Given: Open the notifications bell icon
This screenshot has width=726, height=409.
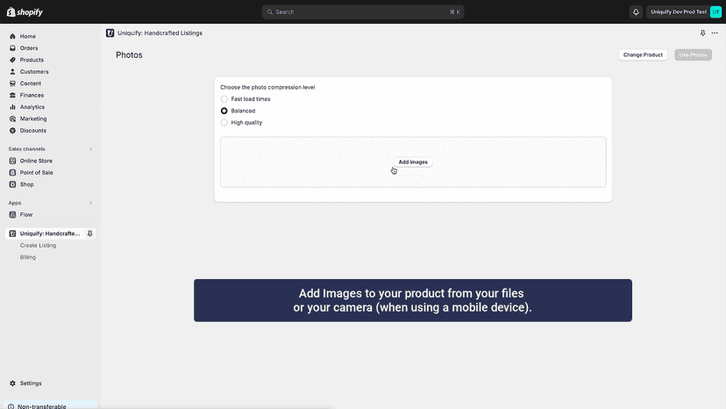Looking at the screenshot, I should 636,12.
